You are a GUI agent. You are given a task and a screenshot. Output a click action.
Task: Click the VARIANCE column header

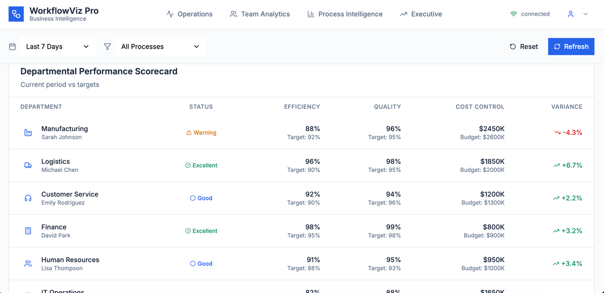point(567,107)
